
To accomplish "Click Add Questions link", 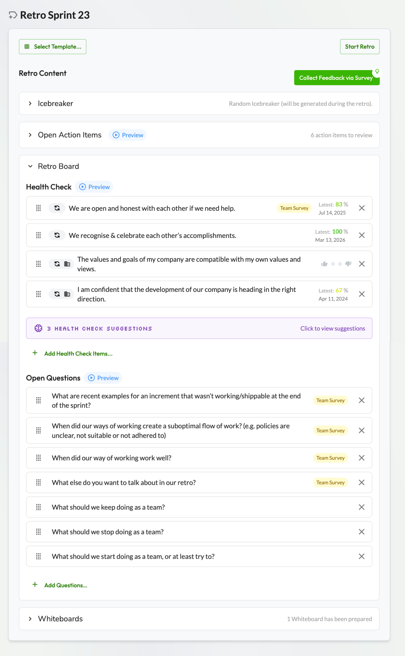I will 65,585.
